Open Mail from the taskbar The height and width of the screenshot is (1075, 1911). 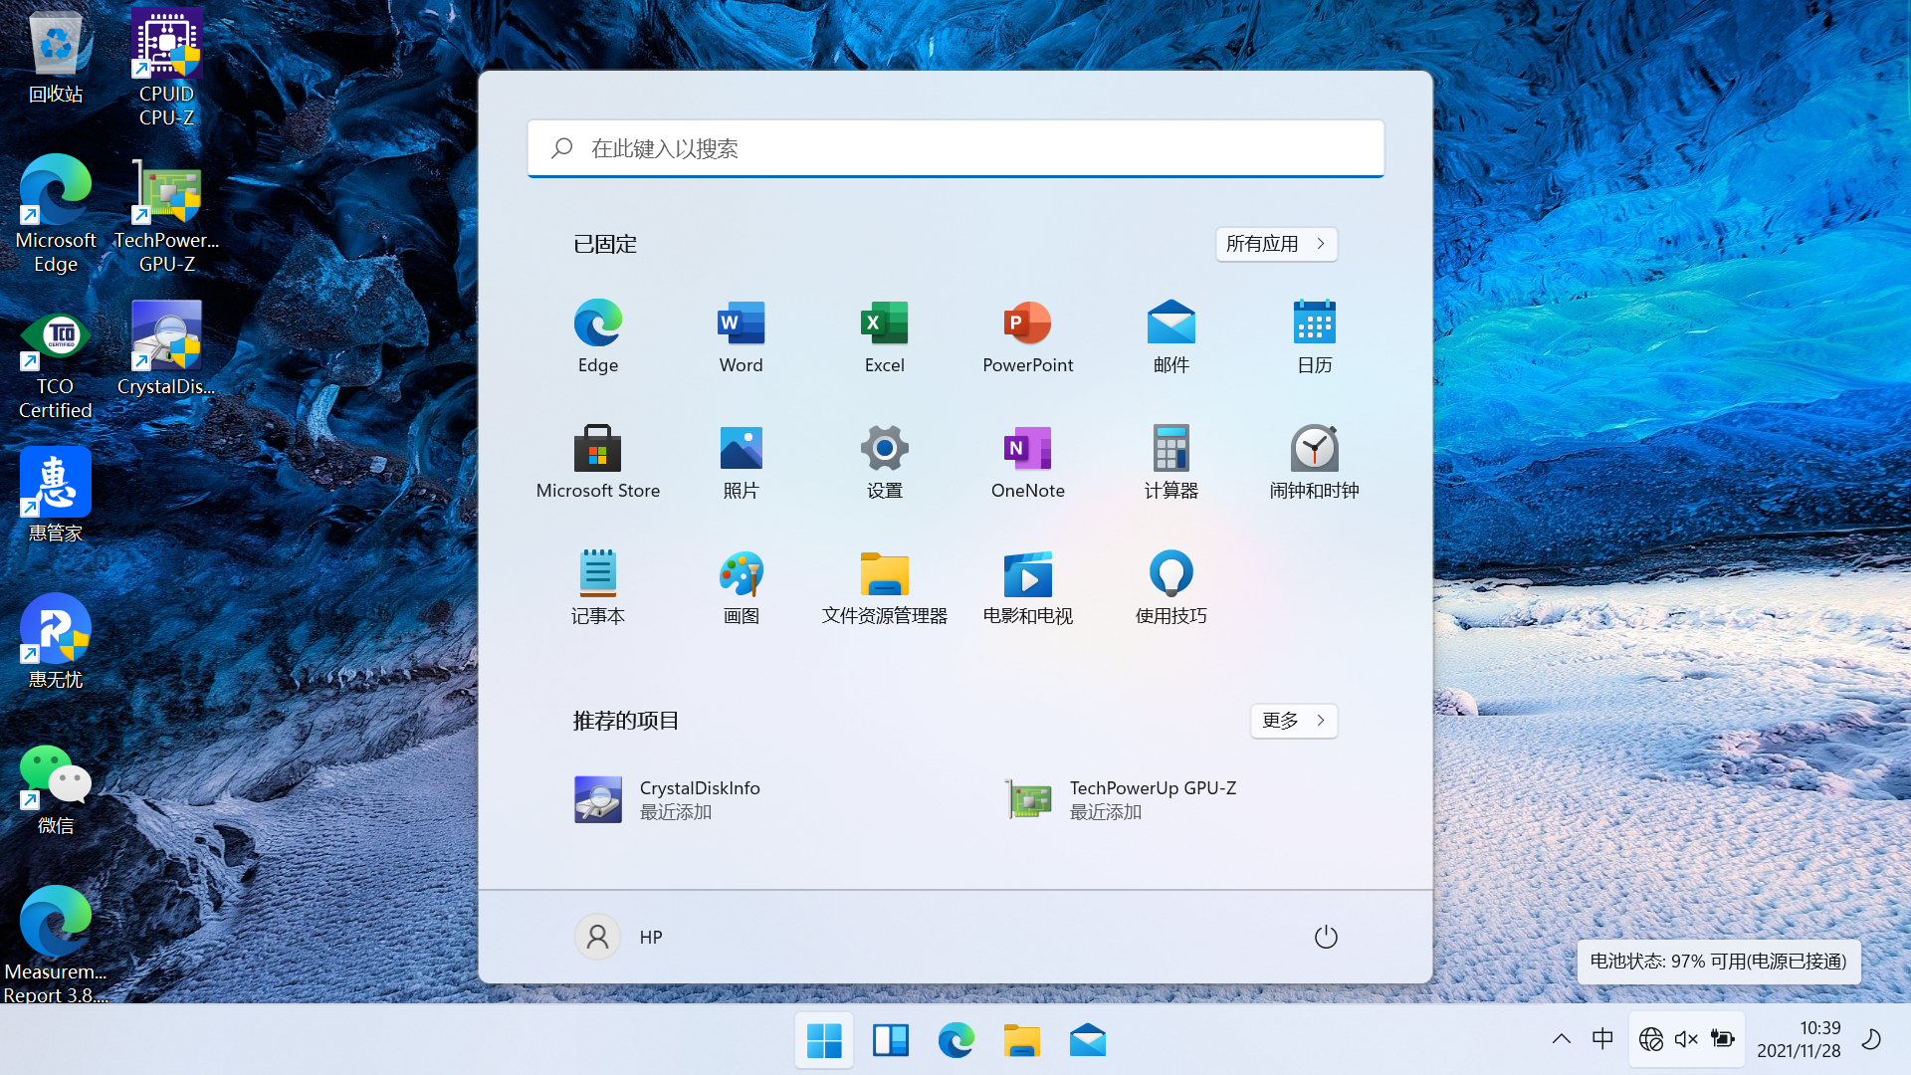(x=1087, y=1041)
